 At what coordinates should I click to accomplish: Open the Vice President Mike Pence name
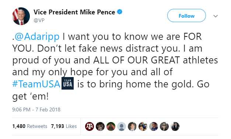[74, 12]
